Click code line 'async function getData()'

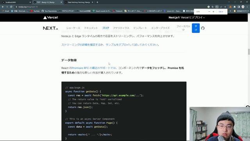83,91
